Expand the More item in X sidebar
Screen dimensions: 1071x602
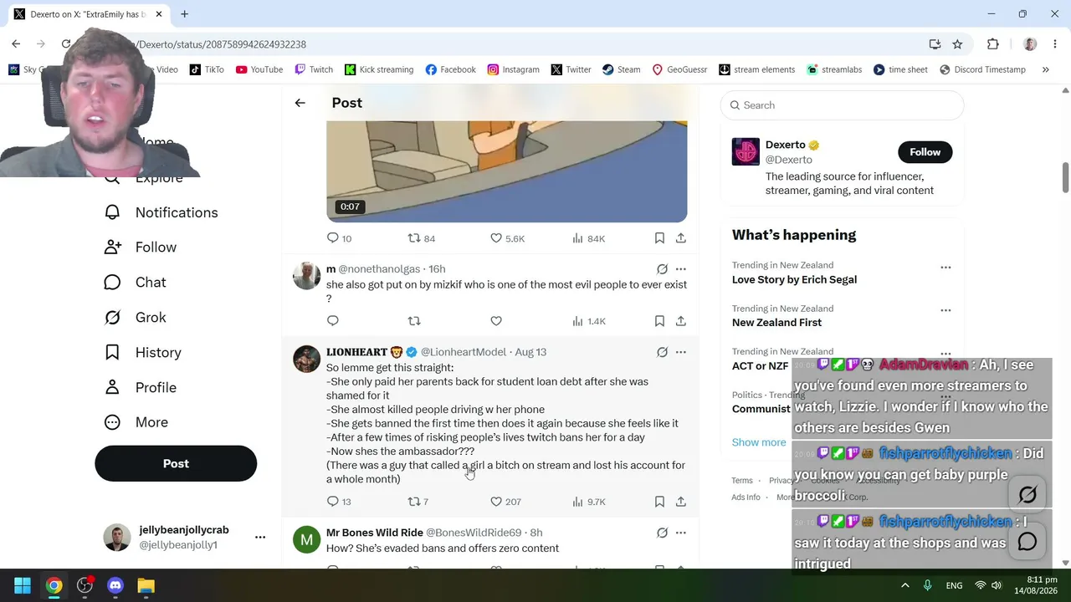[136, 422]
